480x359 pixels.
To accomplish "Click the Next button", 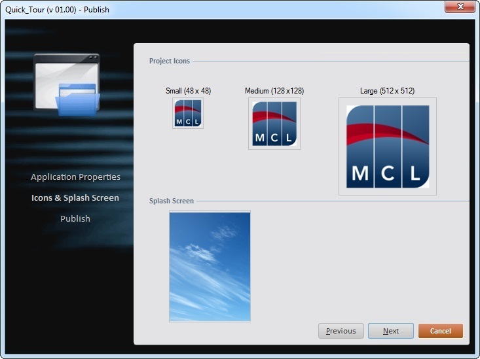I will (x=391, y=331).
